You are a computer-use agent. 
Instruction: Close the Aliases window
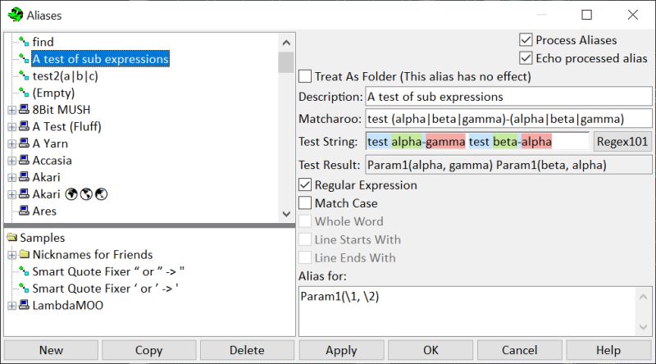tap(632, 15)
